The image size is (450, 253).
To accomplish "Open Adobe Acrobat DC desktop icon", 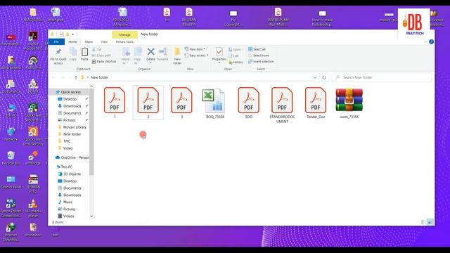I will 33,41.
